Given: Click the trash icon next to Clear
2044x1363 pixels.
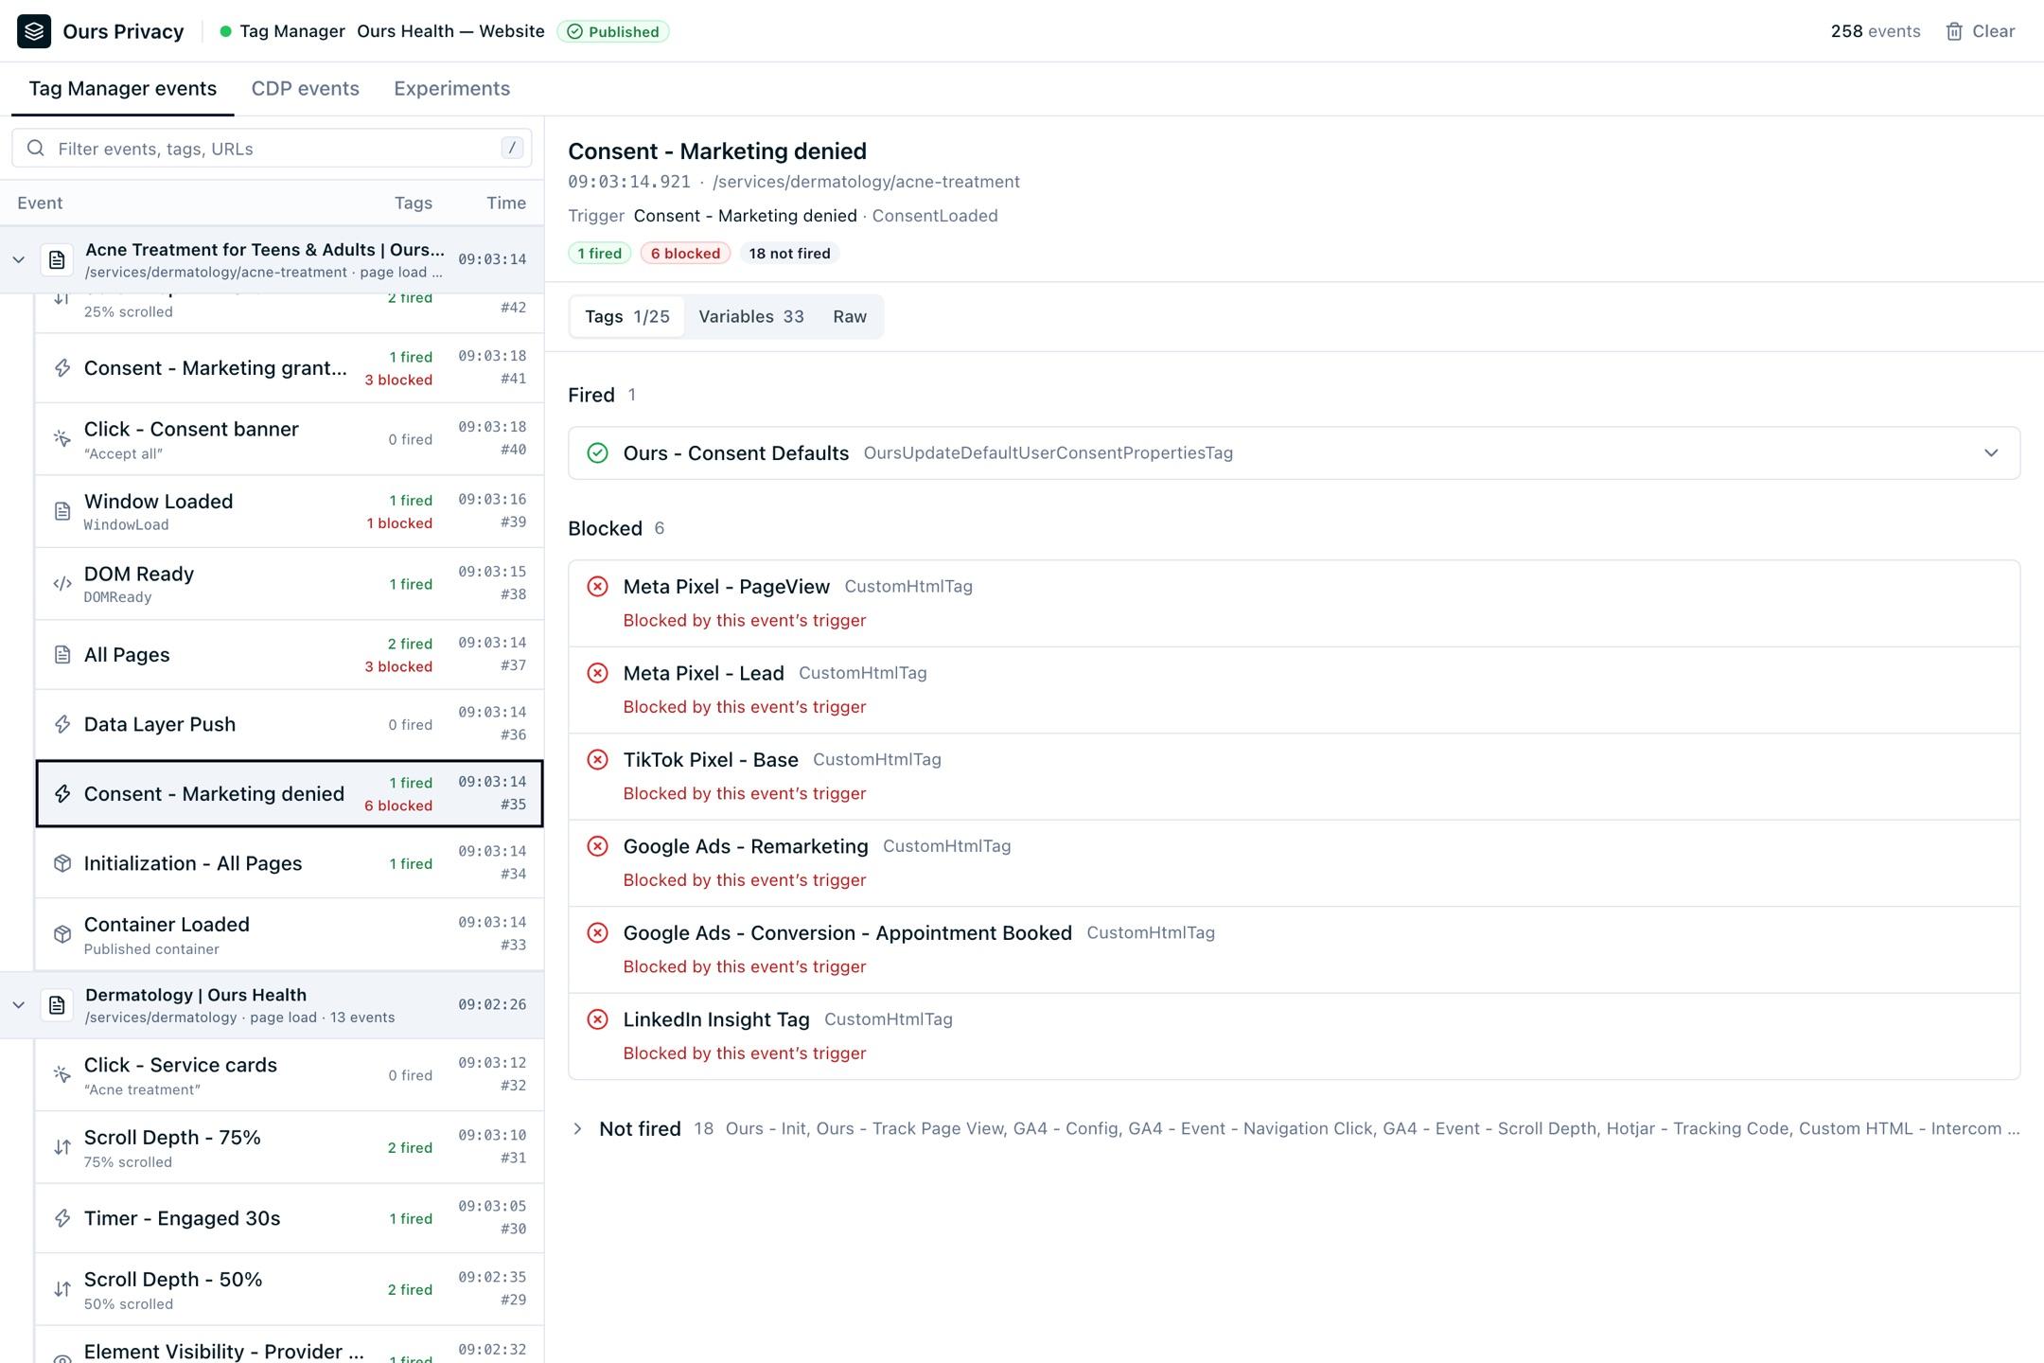Looking at the screenshot, I should pyautogui.click(x=1954, y=31).
